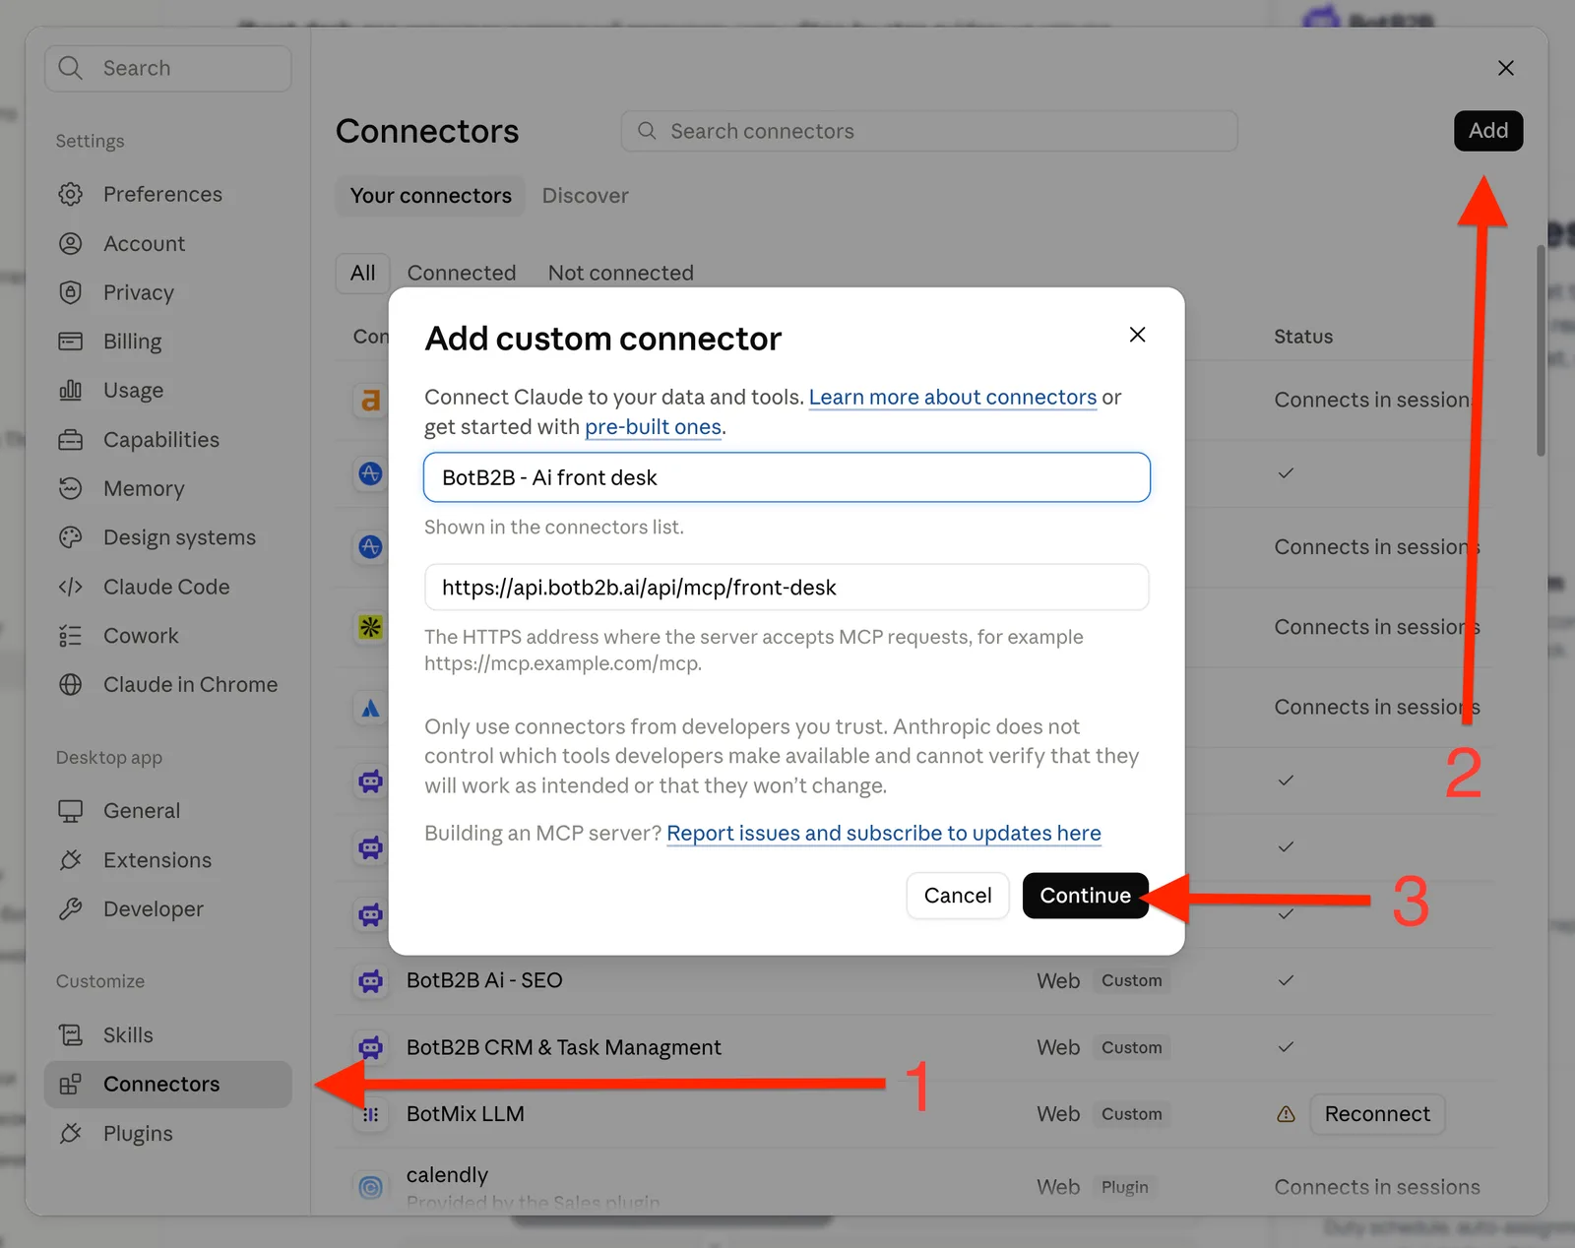The width and height of the screenshot is (1575, 1248).
Task: Open Learn more about connectors link
Action: [x=953, y=397]
